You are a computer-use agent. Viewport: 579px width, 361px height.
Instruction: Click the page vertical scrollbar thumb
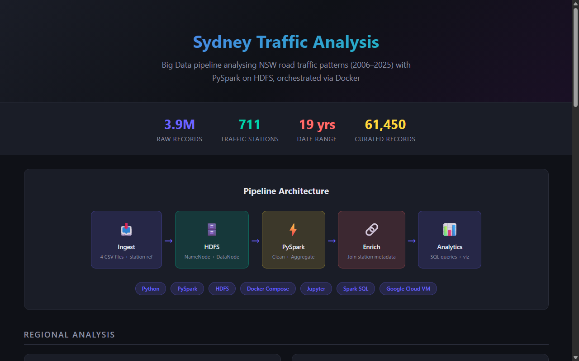pyautogui.click(x=575, y=57)
